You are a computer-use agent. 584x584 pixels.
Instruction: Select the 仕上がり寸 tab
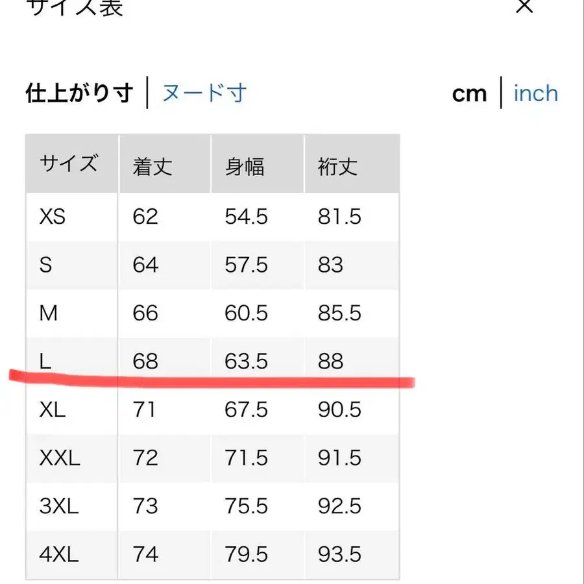click(79, 92)
